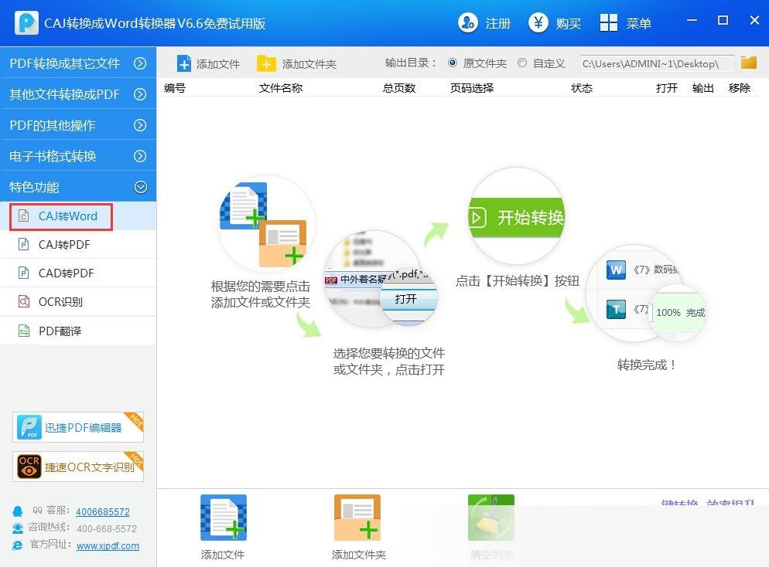769x567 pixels.
Task: Click top toolbar 添加文件夹 label
Action: click(309, 64)
